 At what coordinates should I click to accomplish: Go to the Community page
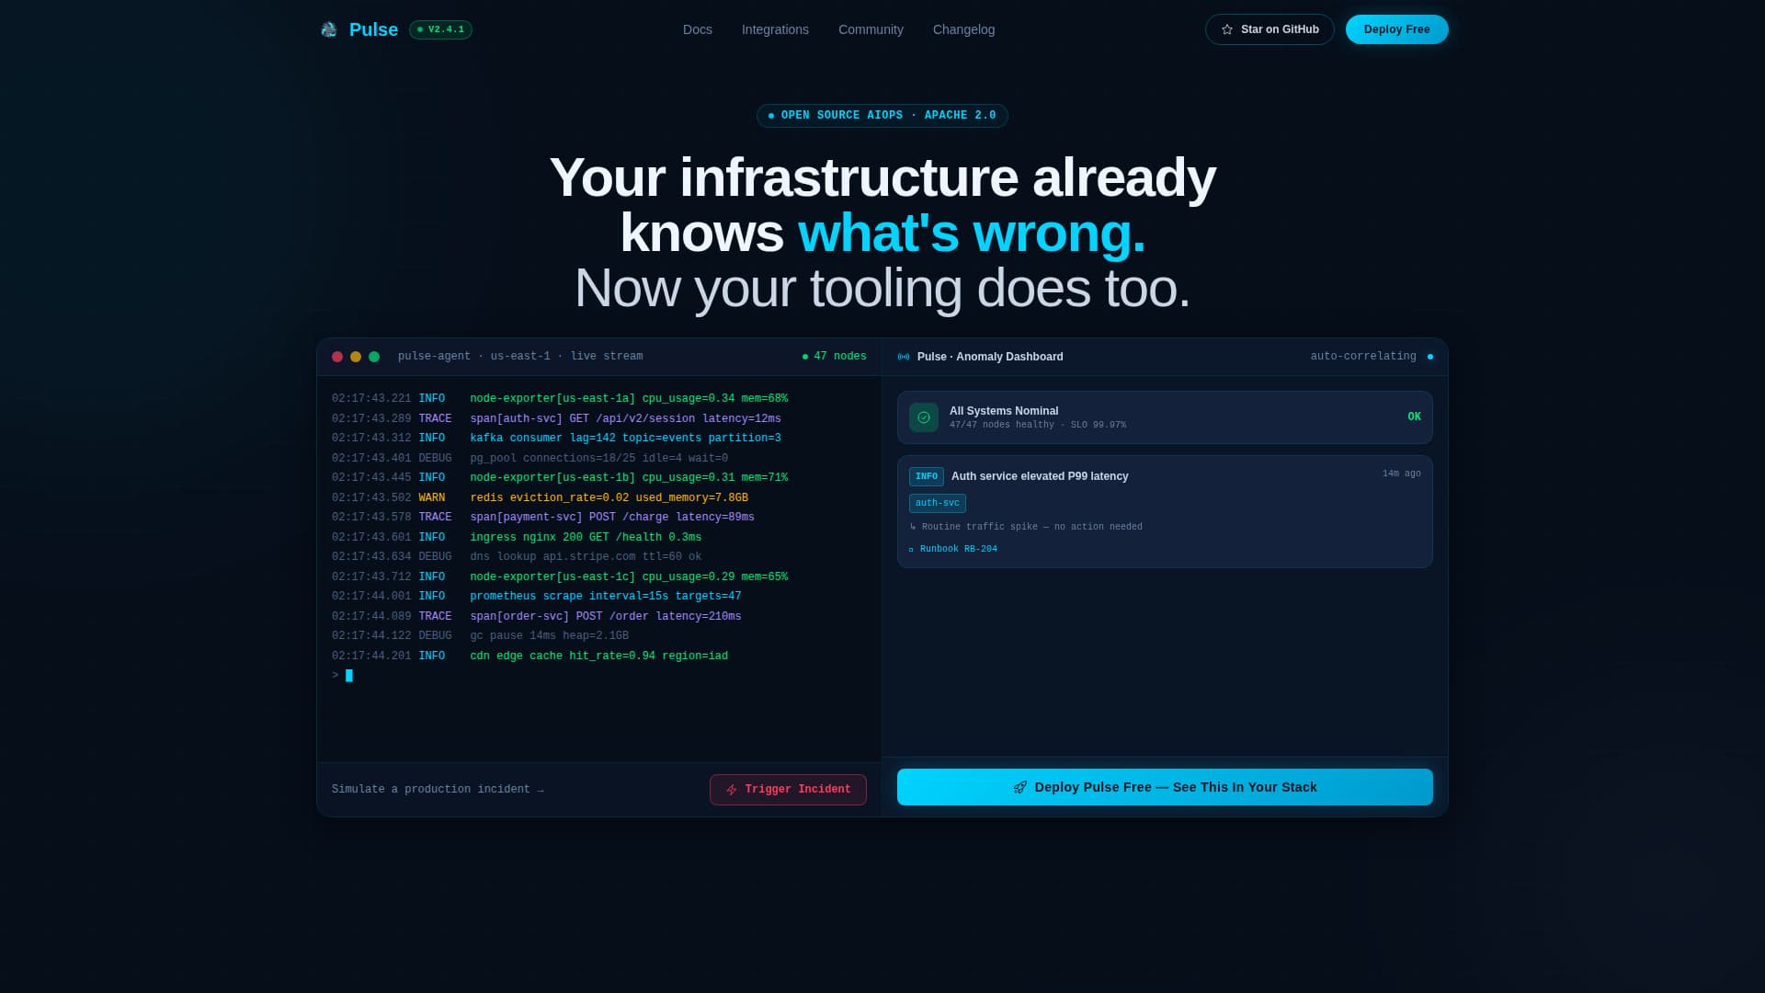[871, 29]
